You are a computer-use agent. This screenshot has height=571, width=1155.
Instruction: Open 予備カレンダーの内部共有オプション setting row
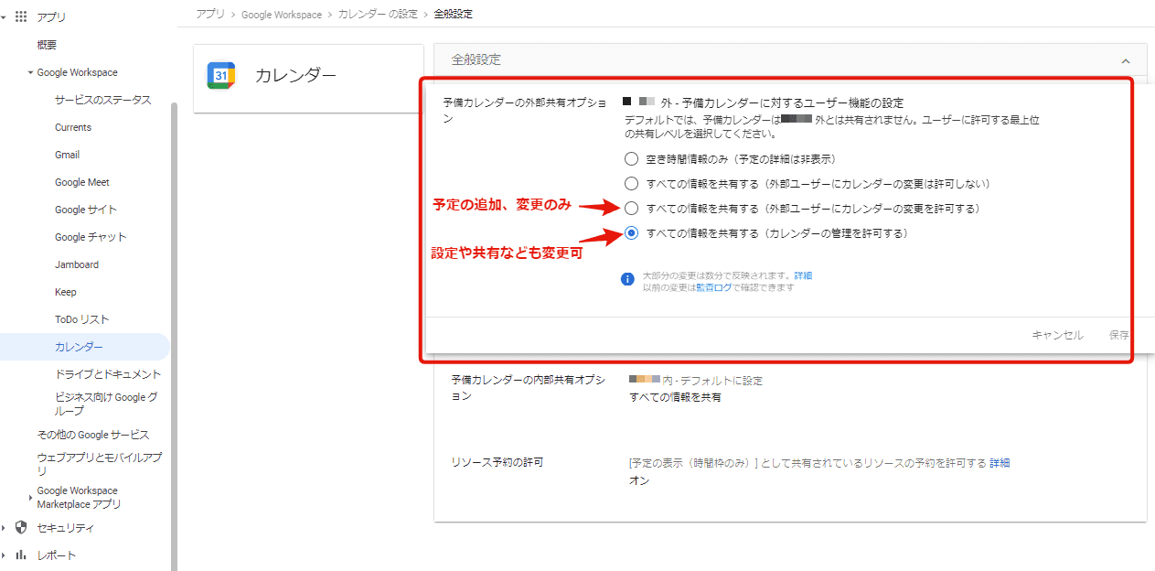790,389
